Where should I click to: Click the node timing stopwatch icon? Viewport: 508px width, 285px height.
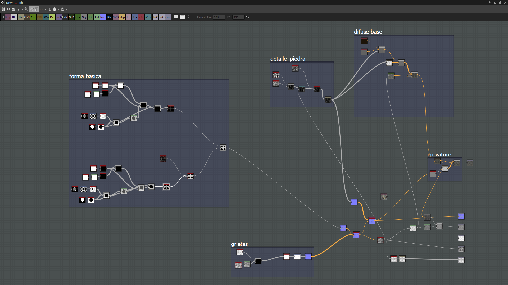(55, 9)
